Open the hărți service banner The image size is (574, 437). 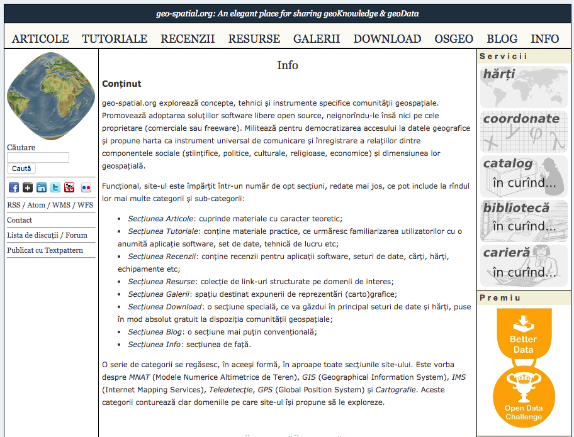click(x=524, y=87)
